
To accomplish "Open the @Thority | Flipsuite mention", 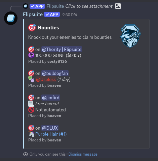I will coord(62,49).
